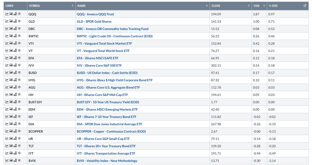Click the GalleryView icon in the VT row
This screenshot has width=312, height=165.
tap(11, 50)
